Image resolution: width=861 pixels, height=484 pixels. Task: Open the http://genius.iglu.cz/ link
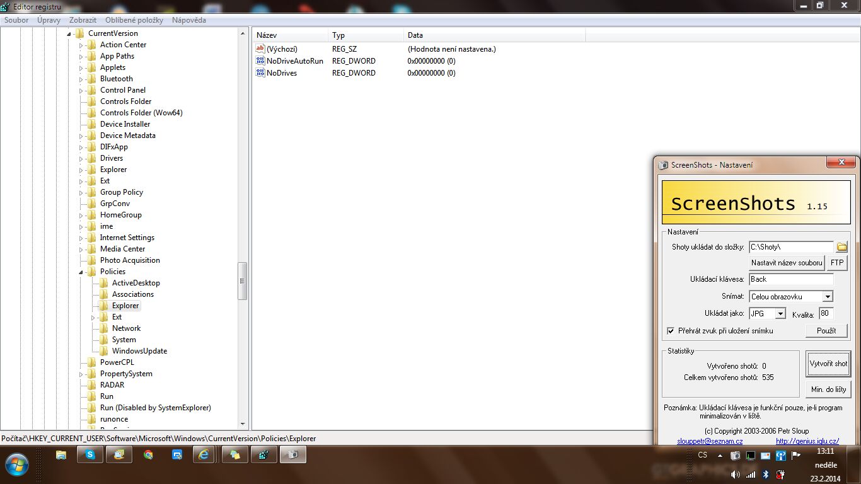pos(807,441)
